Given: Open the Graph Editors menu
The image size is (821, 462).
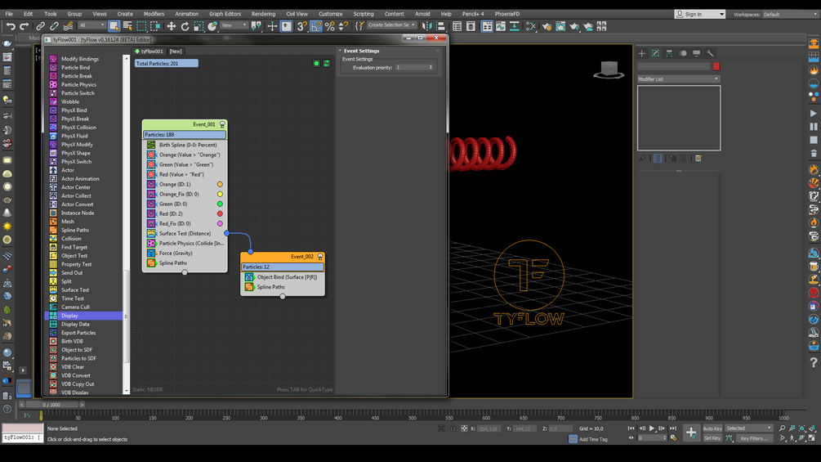Looking at the screenshot, I should pyautogui.click(x=225, y=14).
